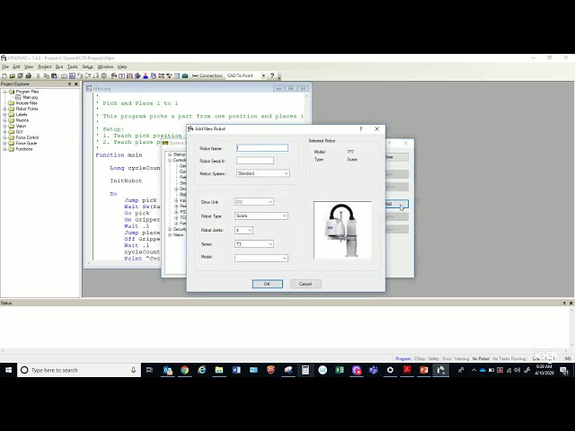Open Excel from the taskbar

tap(340, 370)
